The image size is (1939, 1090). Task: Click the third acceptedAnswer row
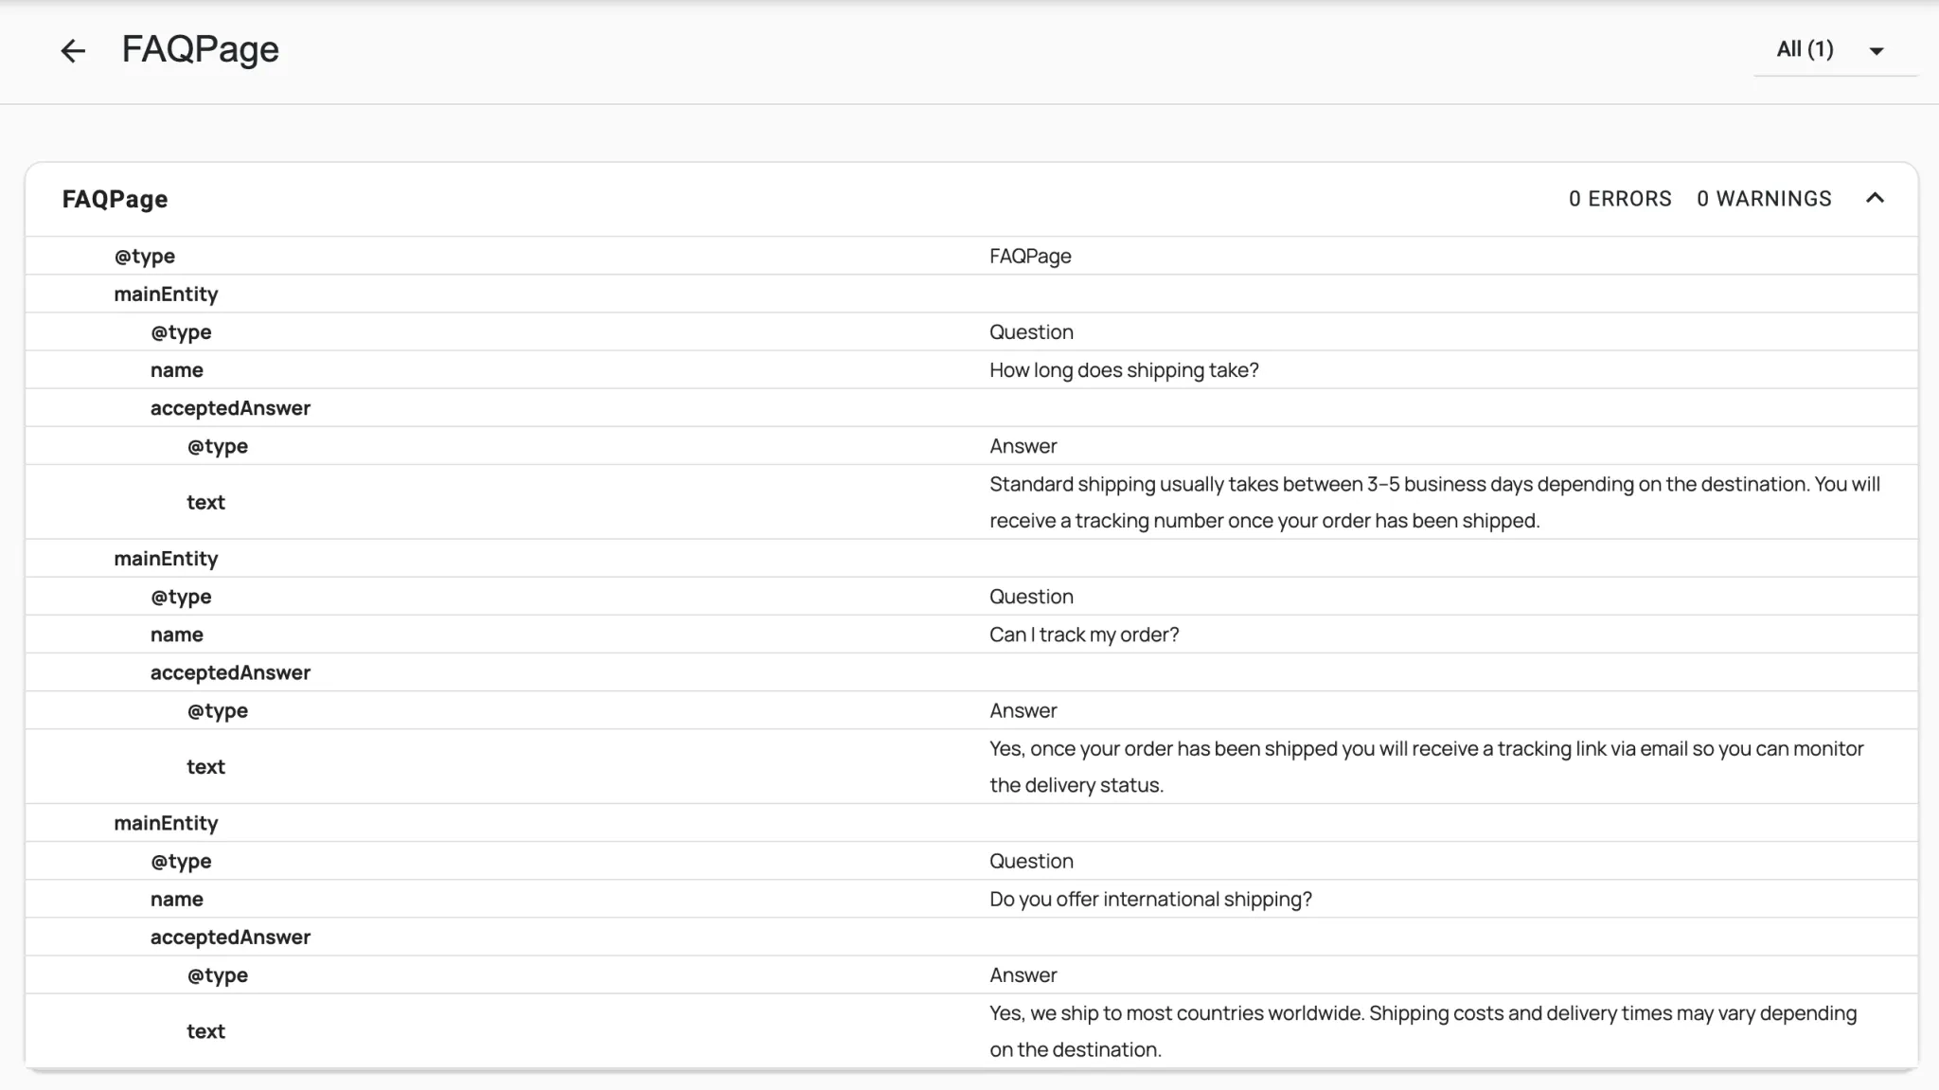click(230, 937)
